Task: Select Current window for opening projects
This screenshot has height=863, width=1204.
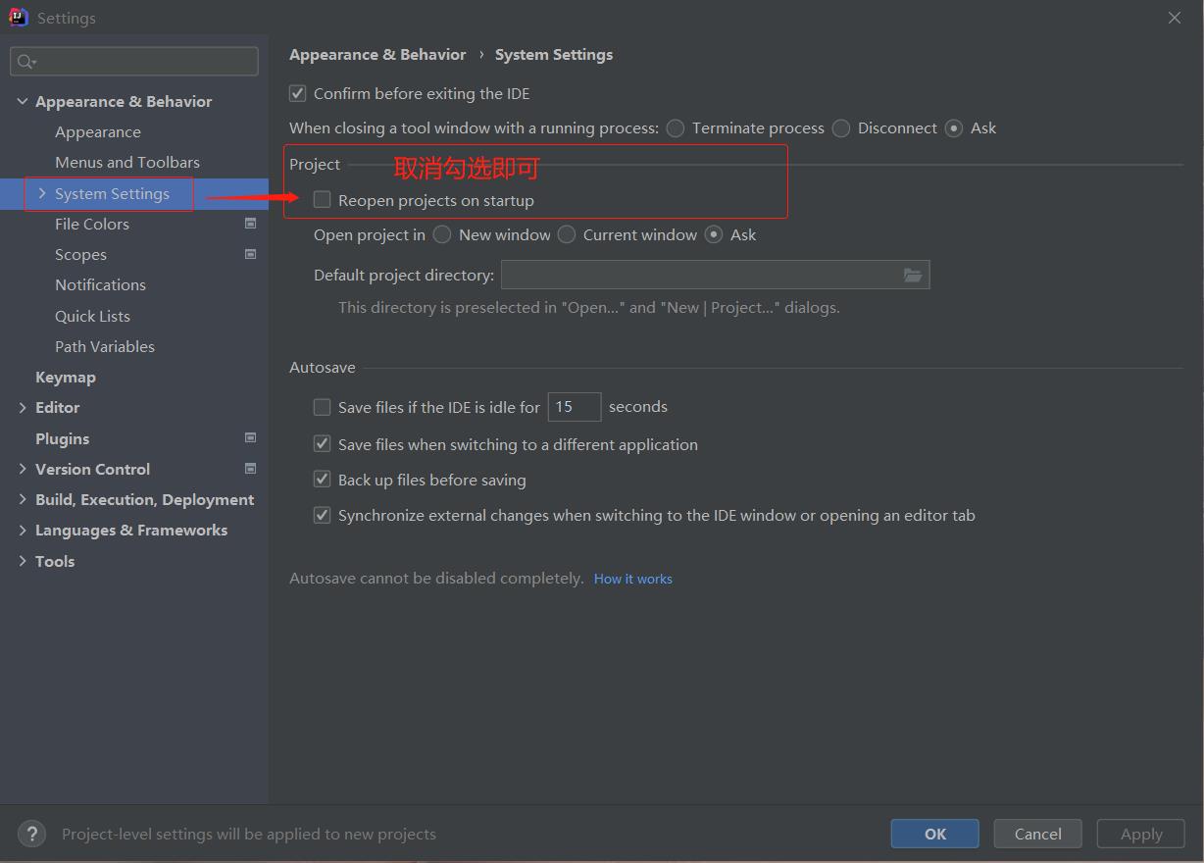Action: (x=567, y=234)
